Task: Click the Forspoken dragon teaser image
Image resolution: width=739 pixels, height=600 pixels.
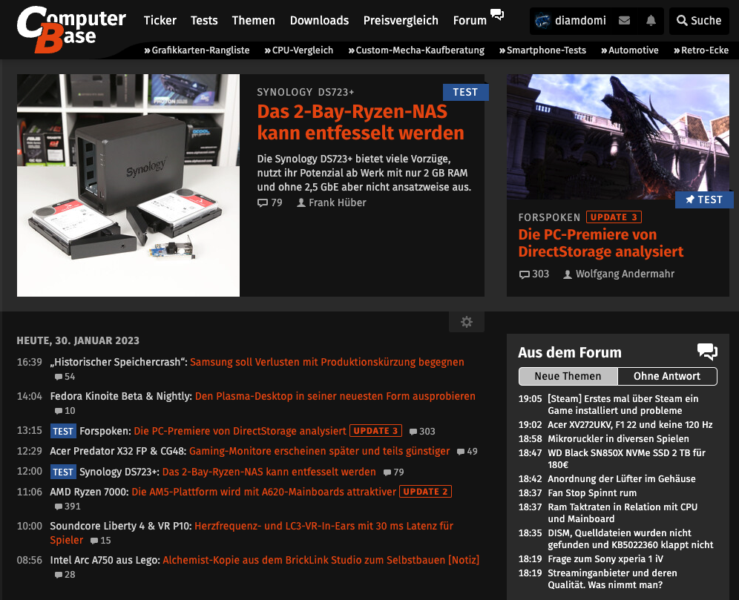Action: point(618,136)
